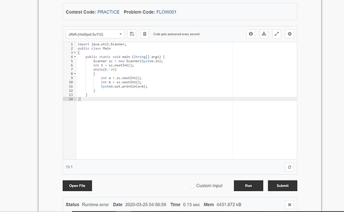Click the Scanner sc = new Scanner line
This screenshot has width=344, height=212.
click(128, 61)
